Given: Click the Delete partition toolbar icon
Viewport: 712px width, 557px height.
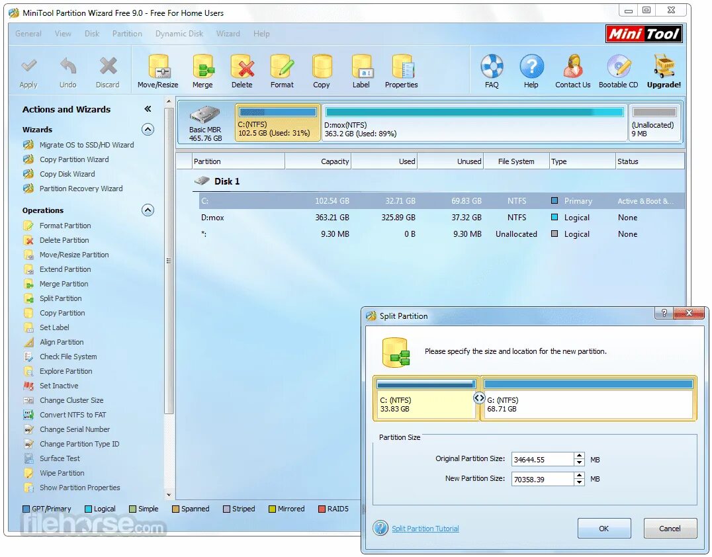Looking at the screenshot, I should 242,71.
